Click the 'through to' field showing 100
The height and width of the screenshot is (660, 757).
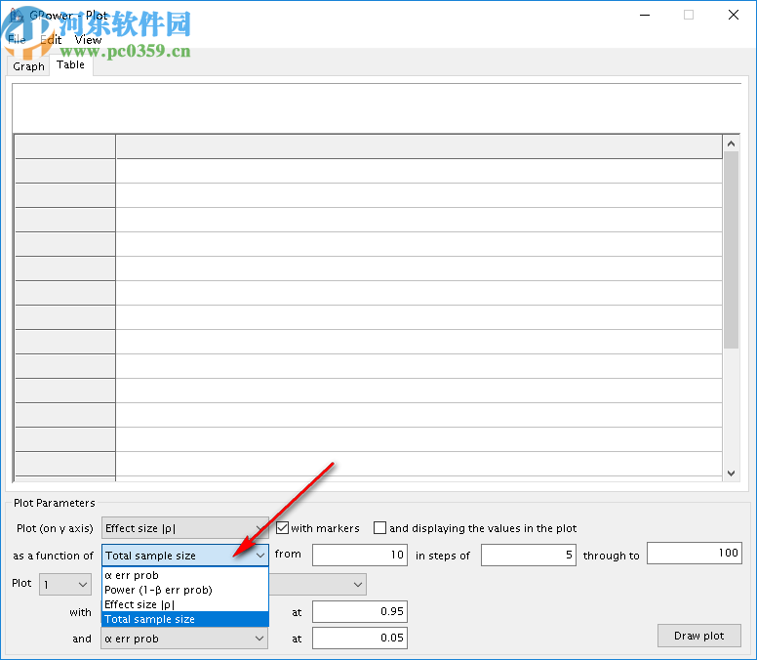pyautogui.click(x=695, y=553)
